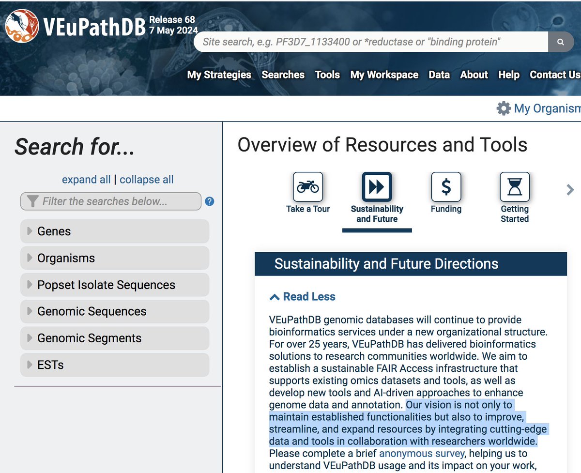Open the Tools menu
The image size is (581, 473).
pos(327,75)
